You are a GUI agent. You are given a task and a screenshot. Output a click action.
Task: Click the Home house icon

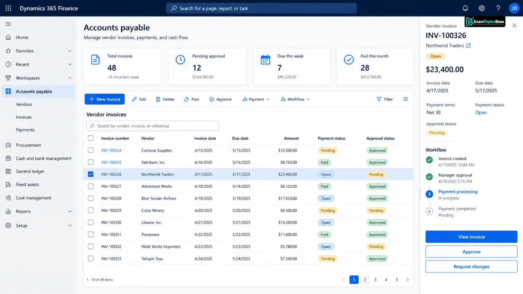coord(8,37)
